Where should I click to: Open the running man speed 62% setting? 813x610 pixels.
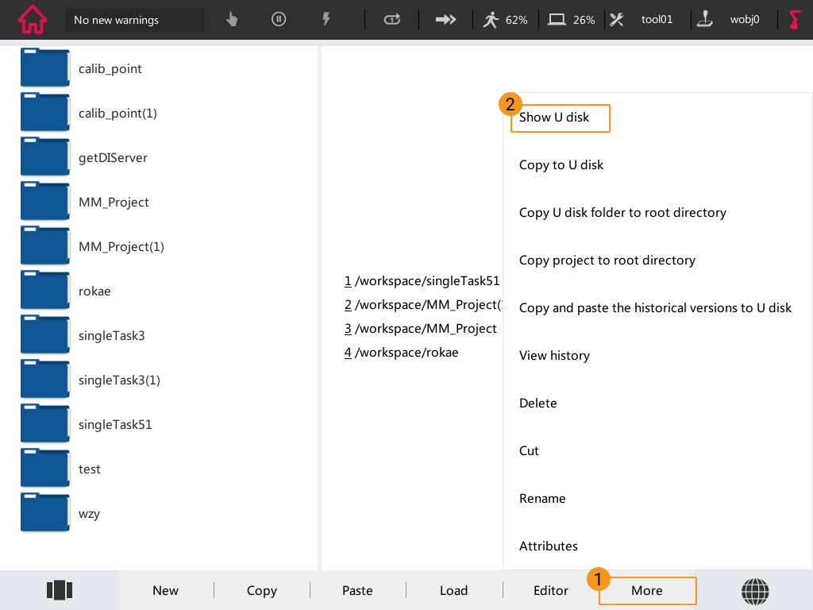pos(506,20)
